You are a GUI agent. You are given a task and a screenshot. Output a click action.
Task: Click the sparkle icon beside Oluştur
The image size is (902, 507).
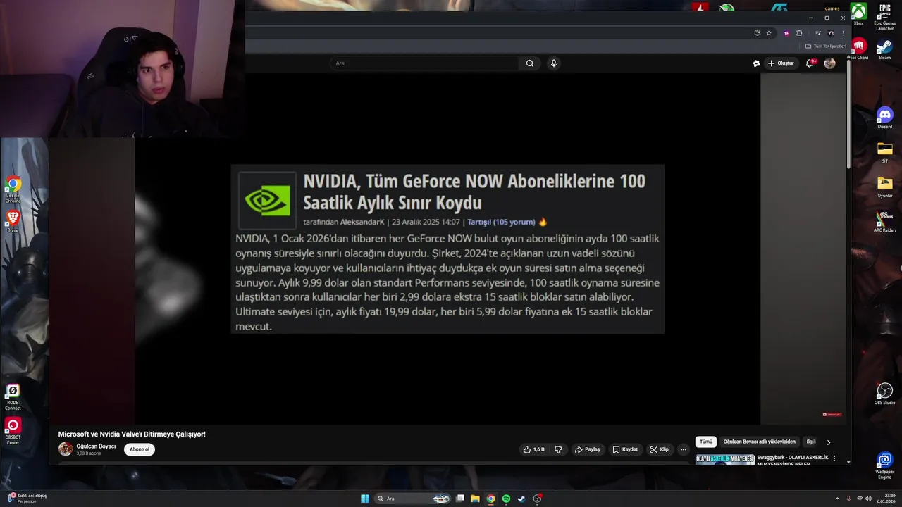click(x=756, y=63)
